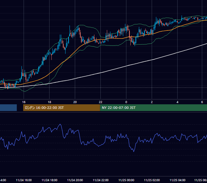Click the 16 hour label on price chart axis
The height and width of the screenshot is (183, 207).
pyautogui.click(x=24, y=102)
